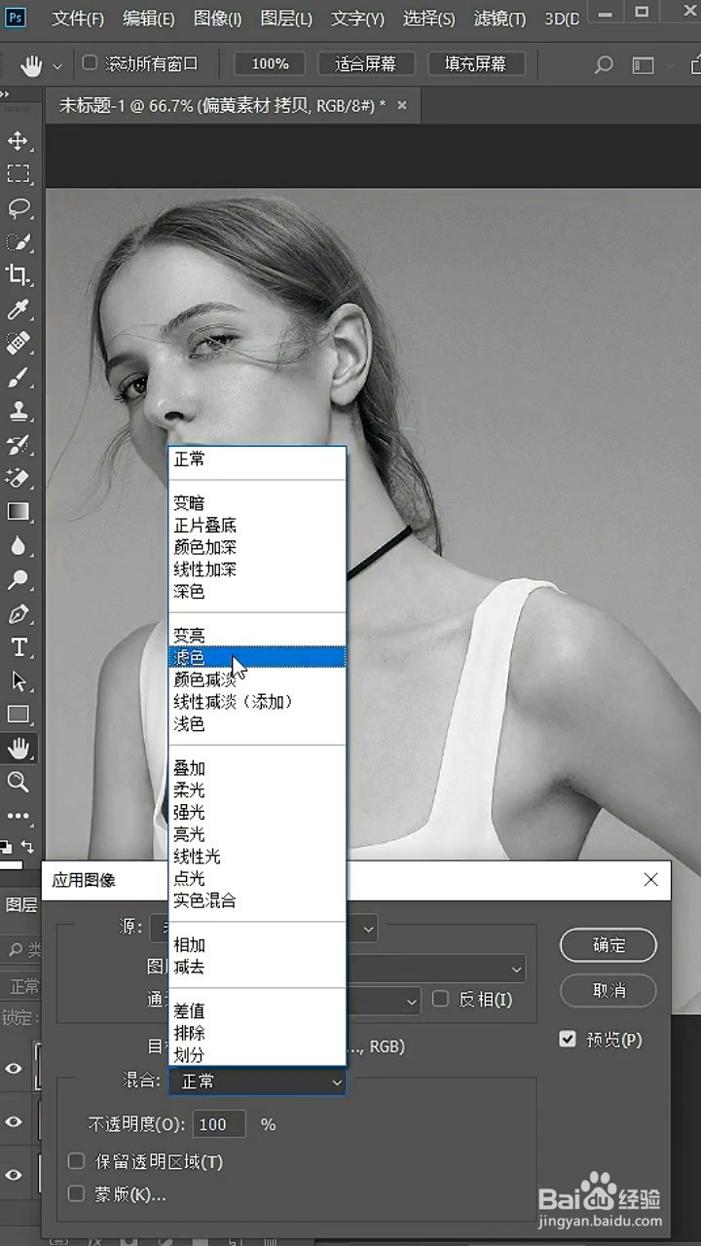
Task: Open the Hand tool preset picker arrow
Action: pos(56,66)
